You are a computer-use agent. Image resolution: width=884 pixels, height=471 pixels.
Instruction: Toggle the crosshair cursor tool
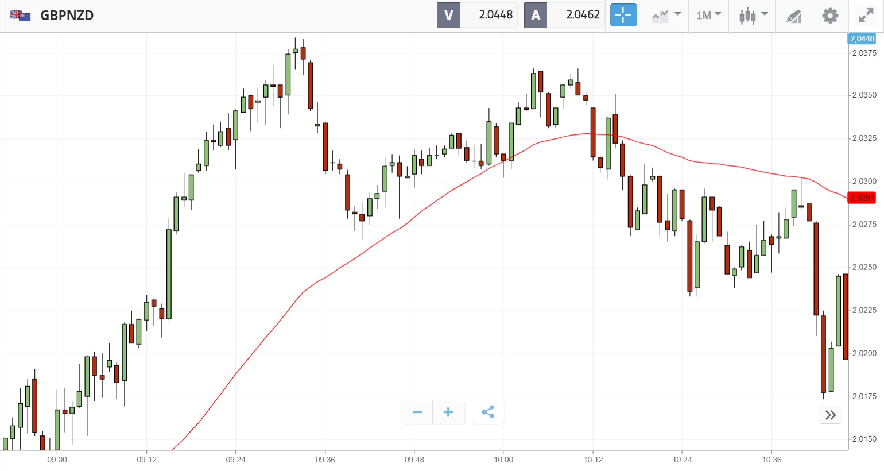click(623, 16)
